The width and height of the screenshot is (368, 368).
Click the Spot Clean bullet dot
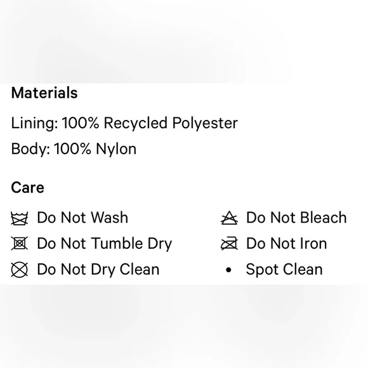tap(228, 270)
